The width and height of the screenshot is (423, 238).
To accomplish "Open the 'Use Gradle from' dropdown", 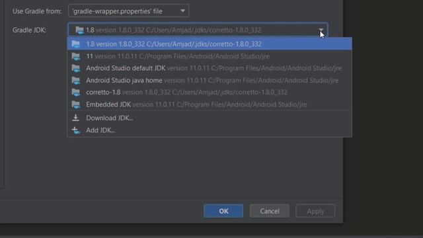I will [x=128, y=11].
